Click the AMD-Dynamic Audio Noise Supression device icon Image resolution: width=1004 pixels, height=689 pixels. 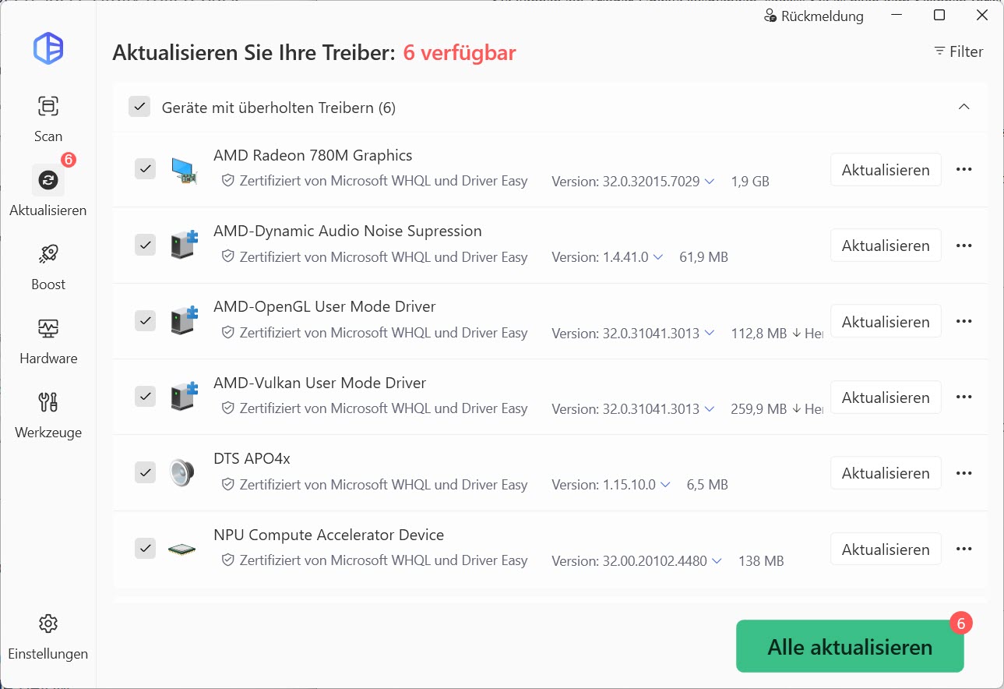point(184,245)
